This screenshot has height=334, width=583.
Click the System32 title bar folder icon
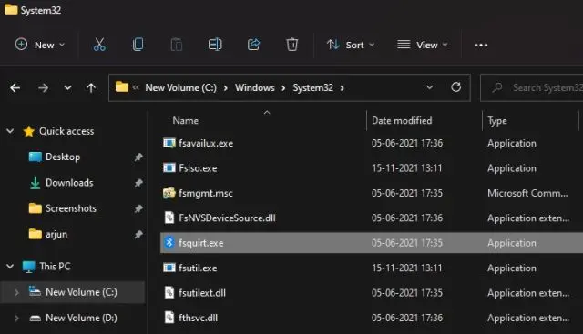click(x=11, y=9)
